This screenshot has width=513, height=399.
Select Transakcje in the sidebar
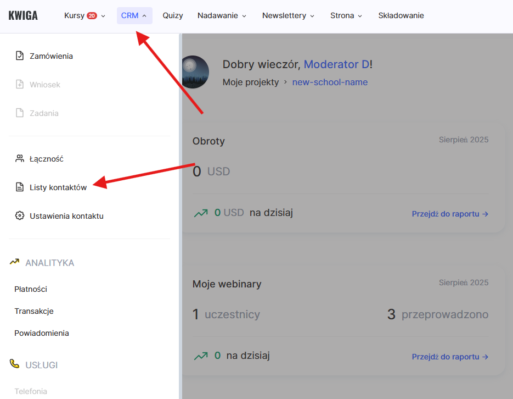pos(34,311)
